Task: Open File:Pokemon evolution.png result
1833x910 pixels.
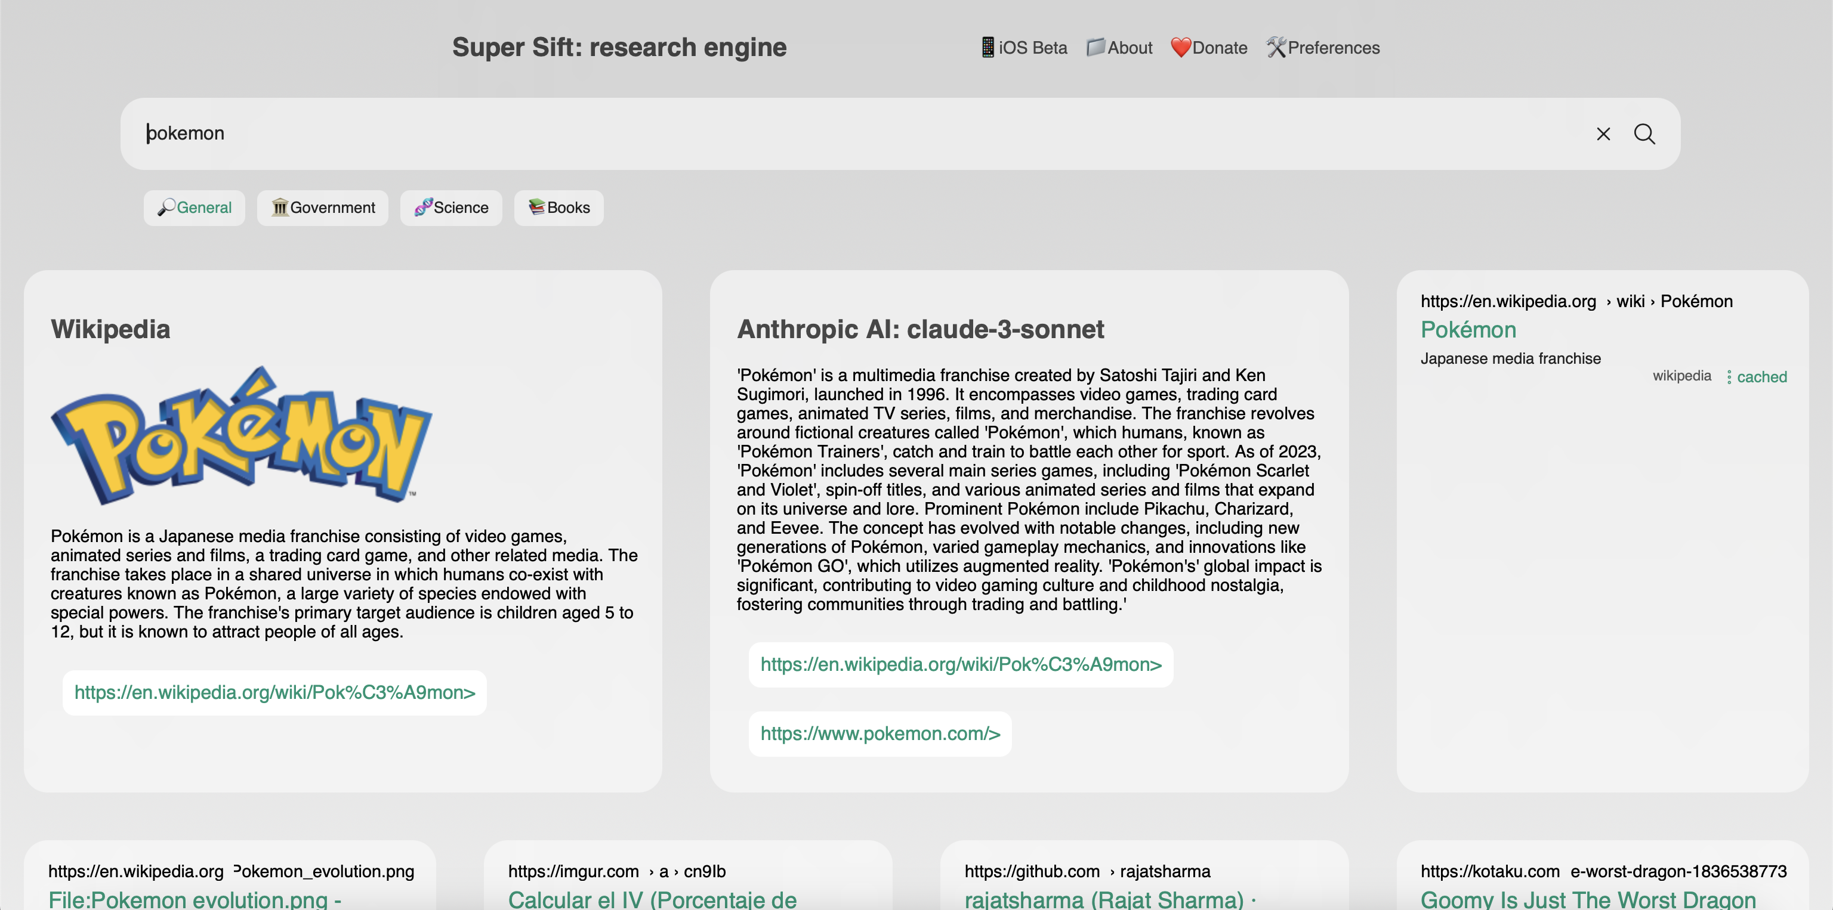Action: 195,899
